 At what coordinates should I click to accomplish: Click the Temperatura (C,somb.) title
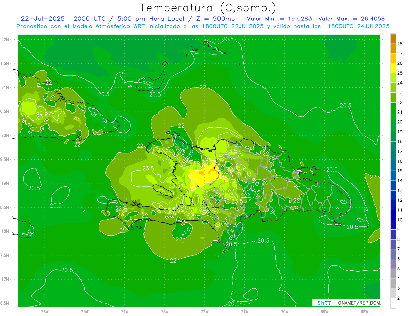(208, 7)
